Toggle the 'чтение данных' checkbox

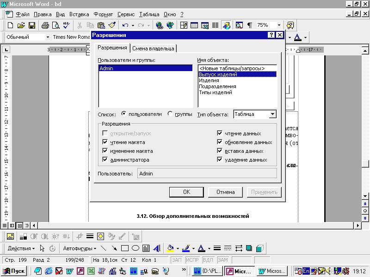[219, 133]
